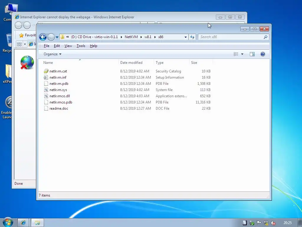The width and height of the screenshot is (302, 227).
Task: Toggle the preview pane
Action: click(x=252, y=54)
